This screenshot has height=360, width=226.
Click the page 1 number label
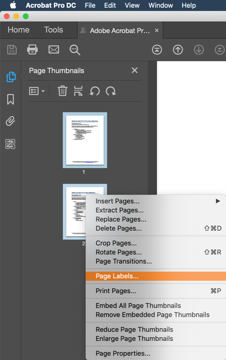(84, 172)
